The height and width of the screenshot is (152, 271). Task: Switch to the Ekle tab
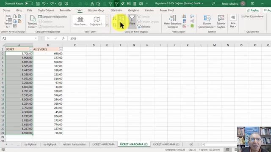30,10
